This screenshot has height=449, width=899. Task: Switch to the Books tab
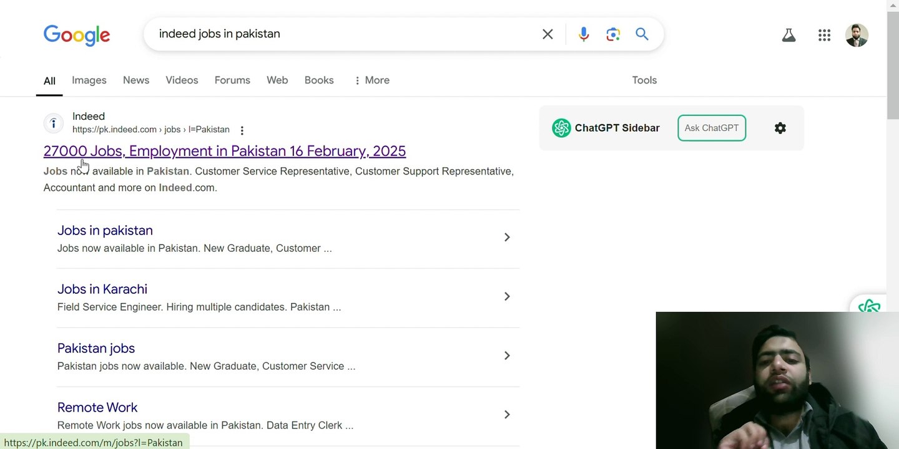[x=319, y=80]
